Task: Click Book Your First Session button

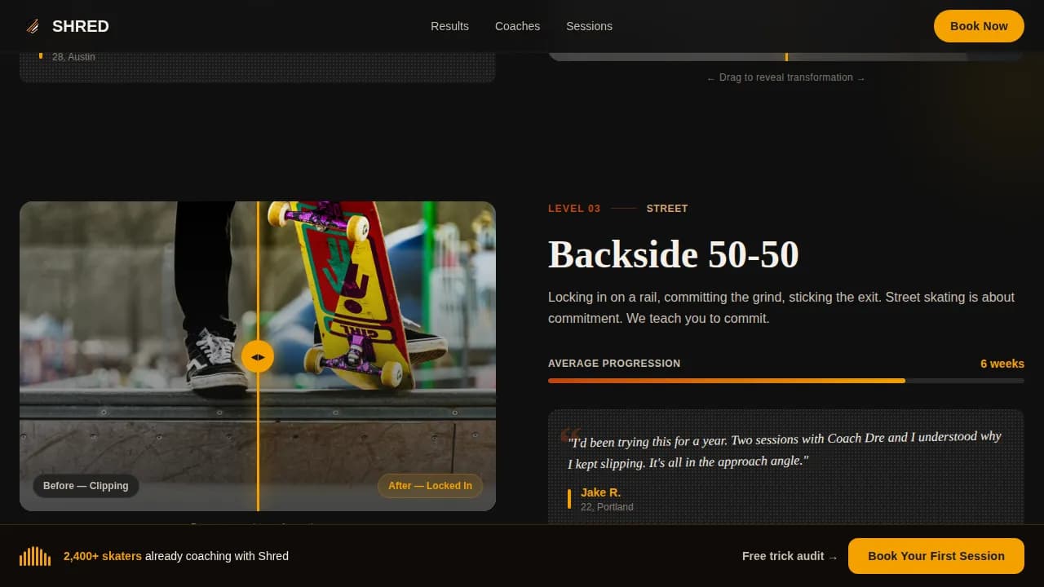Action: pyautogui.click(x=936, y=556)
